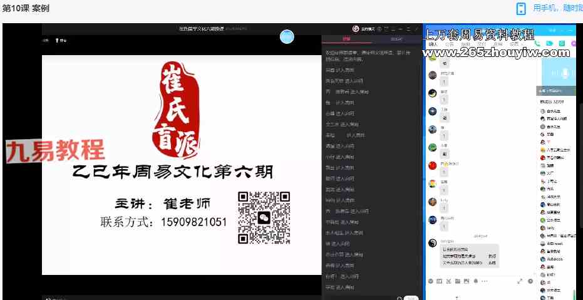Open chat history clock icon
This screenshot has height=300, width=583.
point(530,281)
